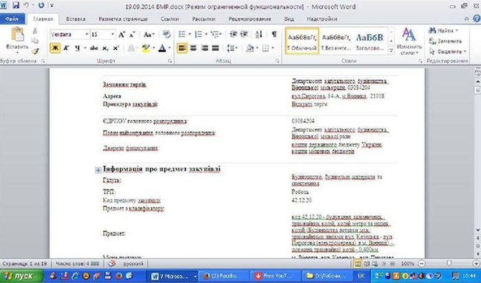Click the Redo/repeat icon in Quick Access
The width and height of the screenshot is (481, 283).
click(x=41, y=5)
